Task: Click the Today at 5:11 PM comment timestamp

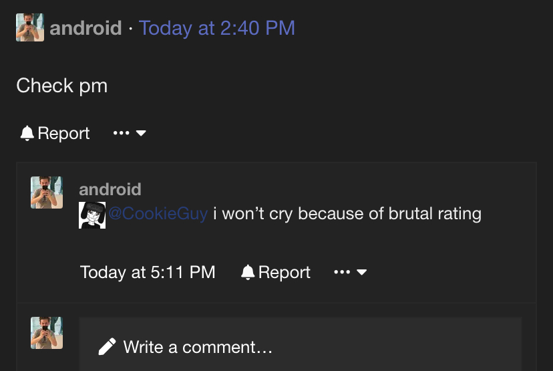Action: (148, 272)
